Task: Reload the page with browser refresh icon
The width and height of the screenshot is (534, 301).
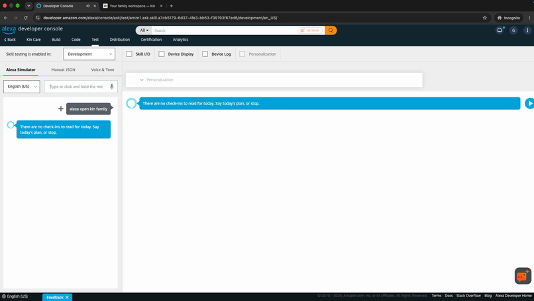Action: (26, 18)
